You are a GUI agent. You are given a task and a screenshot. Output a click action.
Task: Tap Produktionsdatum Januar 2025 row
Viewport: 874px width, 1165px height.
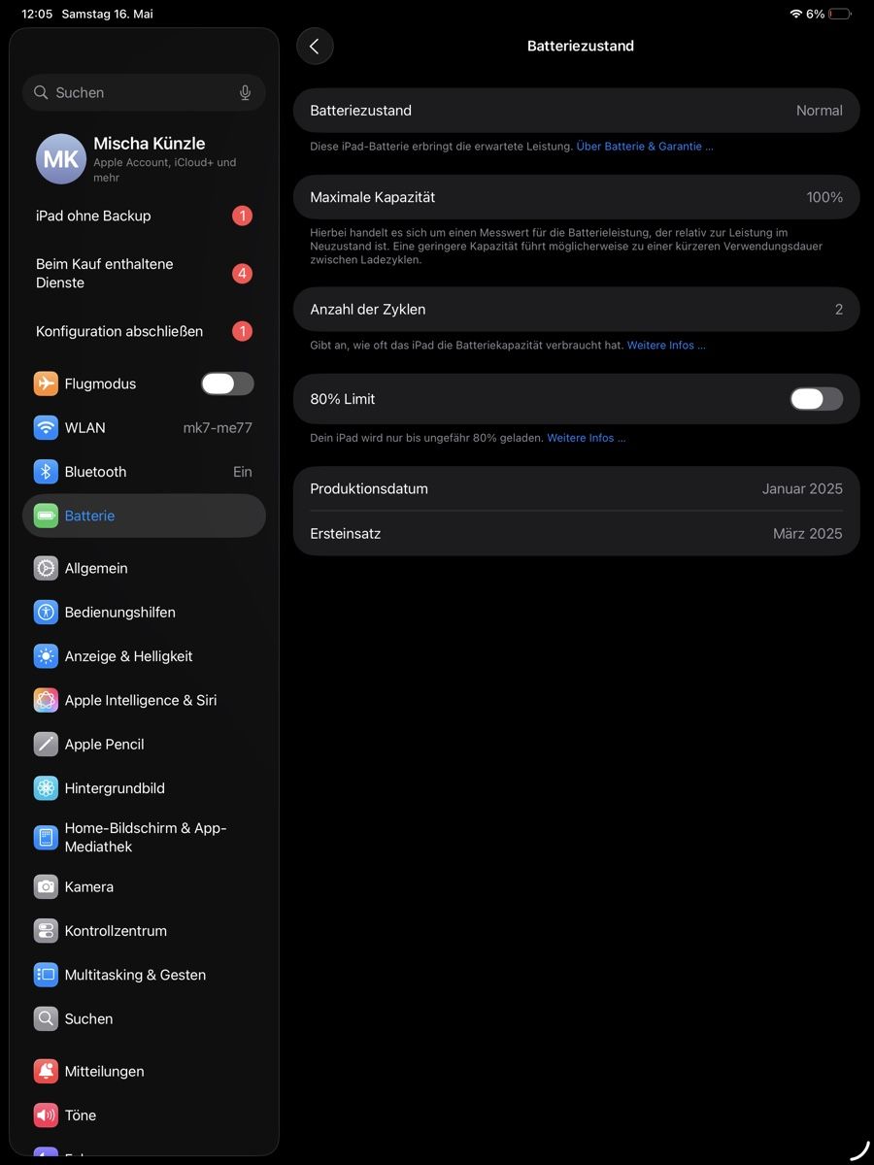[577, 488]
